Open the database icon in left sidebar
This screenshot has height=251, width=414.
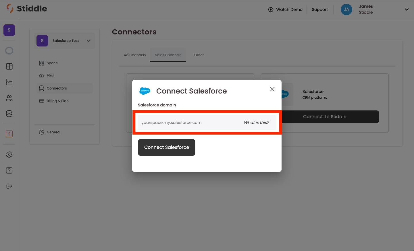[9, 114]
